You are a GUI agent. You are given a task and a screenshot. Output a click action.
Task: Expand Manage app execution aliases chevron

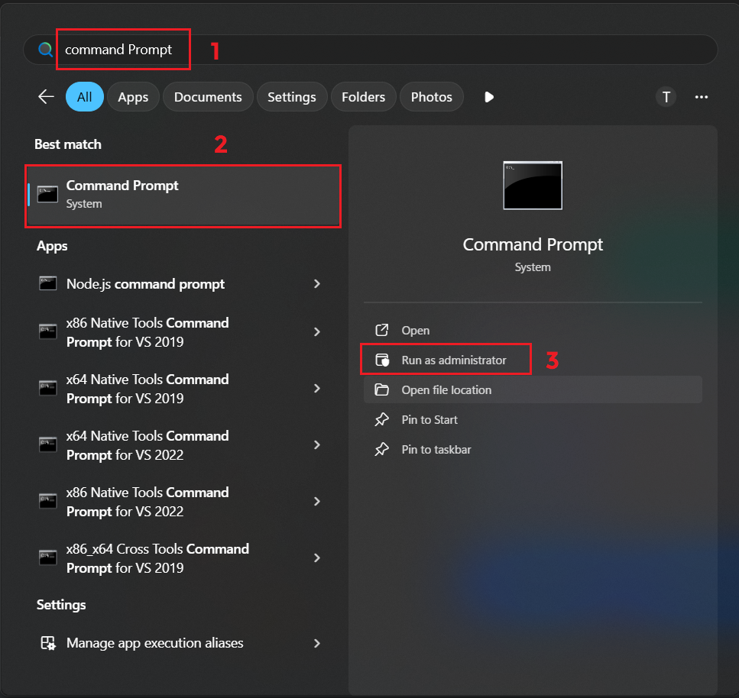tap(317, 643)
